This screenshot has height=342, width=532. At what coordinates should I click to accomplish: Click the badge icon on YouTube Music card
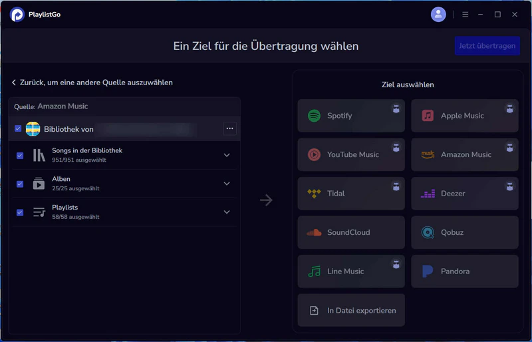396,148
